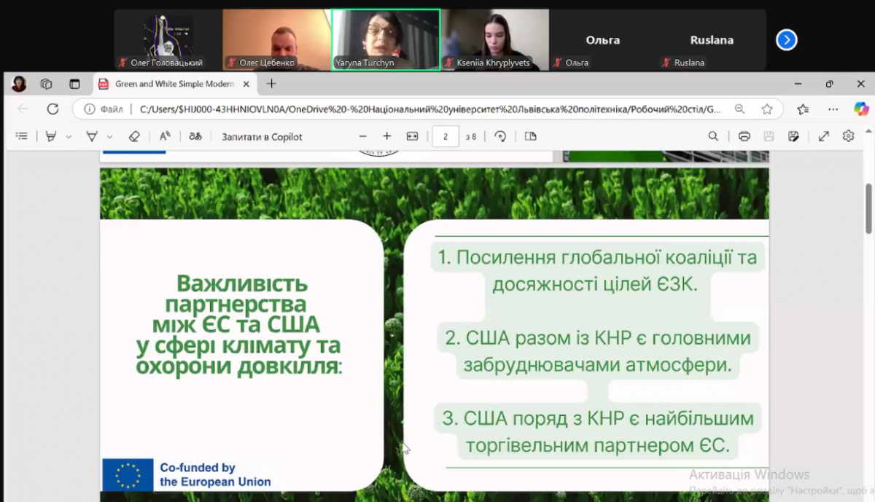Edit the page number input field

445,136
